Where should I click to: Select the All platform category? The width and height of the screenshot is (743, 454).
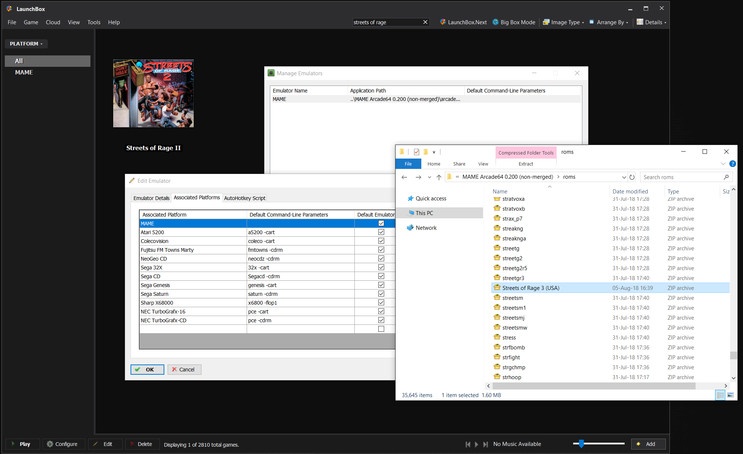coord(47,61)
